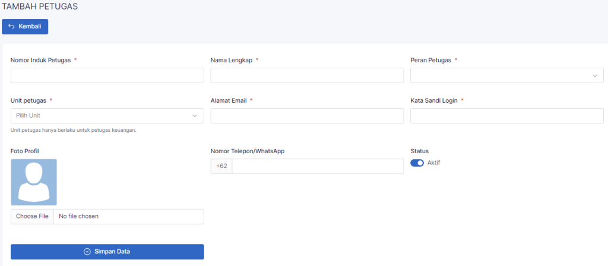Focus the Kata Sandi Login field
Image resolution: width=608 pixels, height=266 pixels.
(506, 116)
